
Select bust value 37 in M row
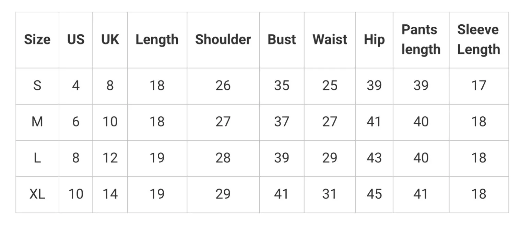282,122
